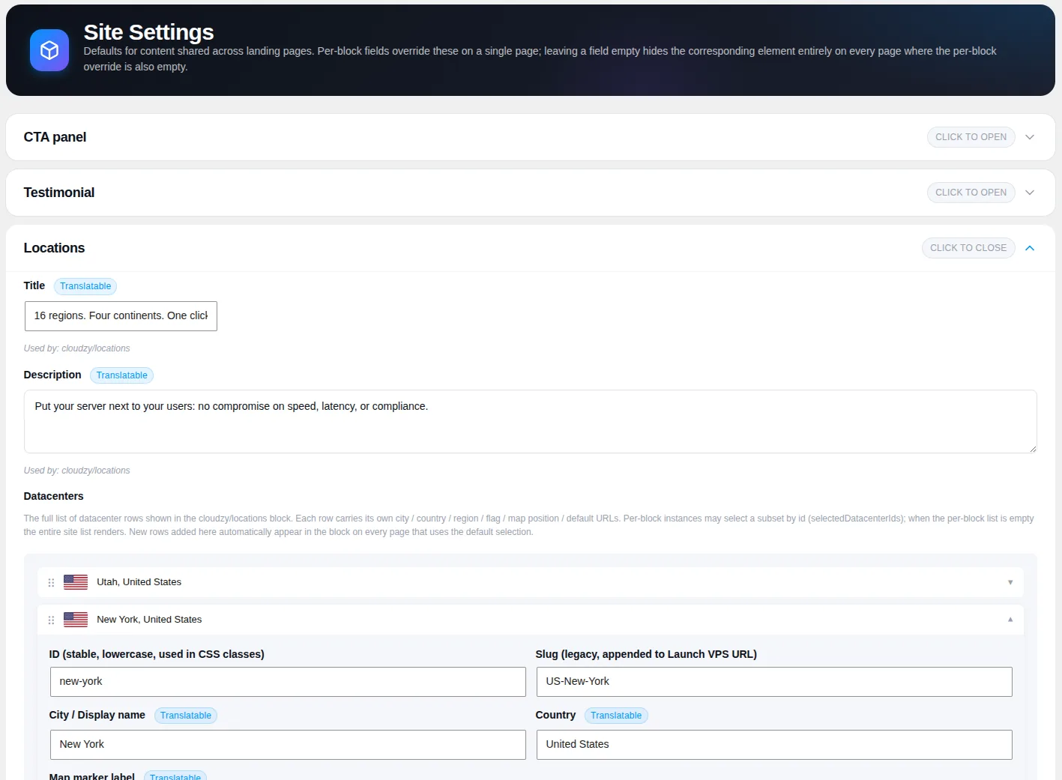Click the drag handle on Utah row
Screen dimensions: 1062x780
[x=51, y=582]
